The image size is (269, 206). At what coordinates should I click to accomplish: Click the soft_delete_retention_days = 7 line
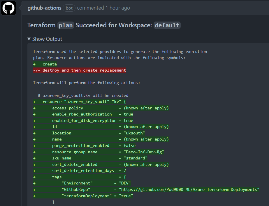(80, 171)
